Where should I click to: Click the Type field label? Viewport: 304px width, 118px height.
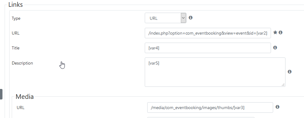click(16, 18)
